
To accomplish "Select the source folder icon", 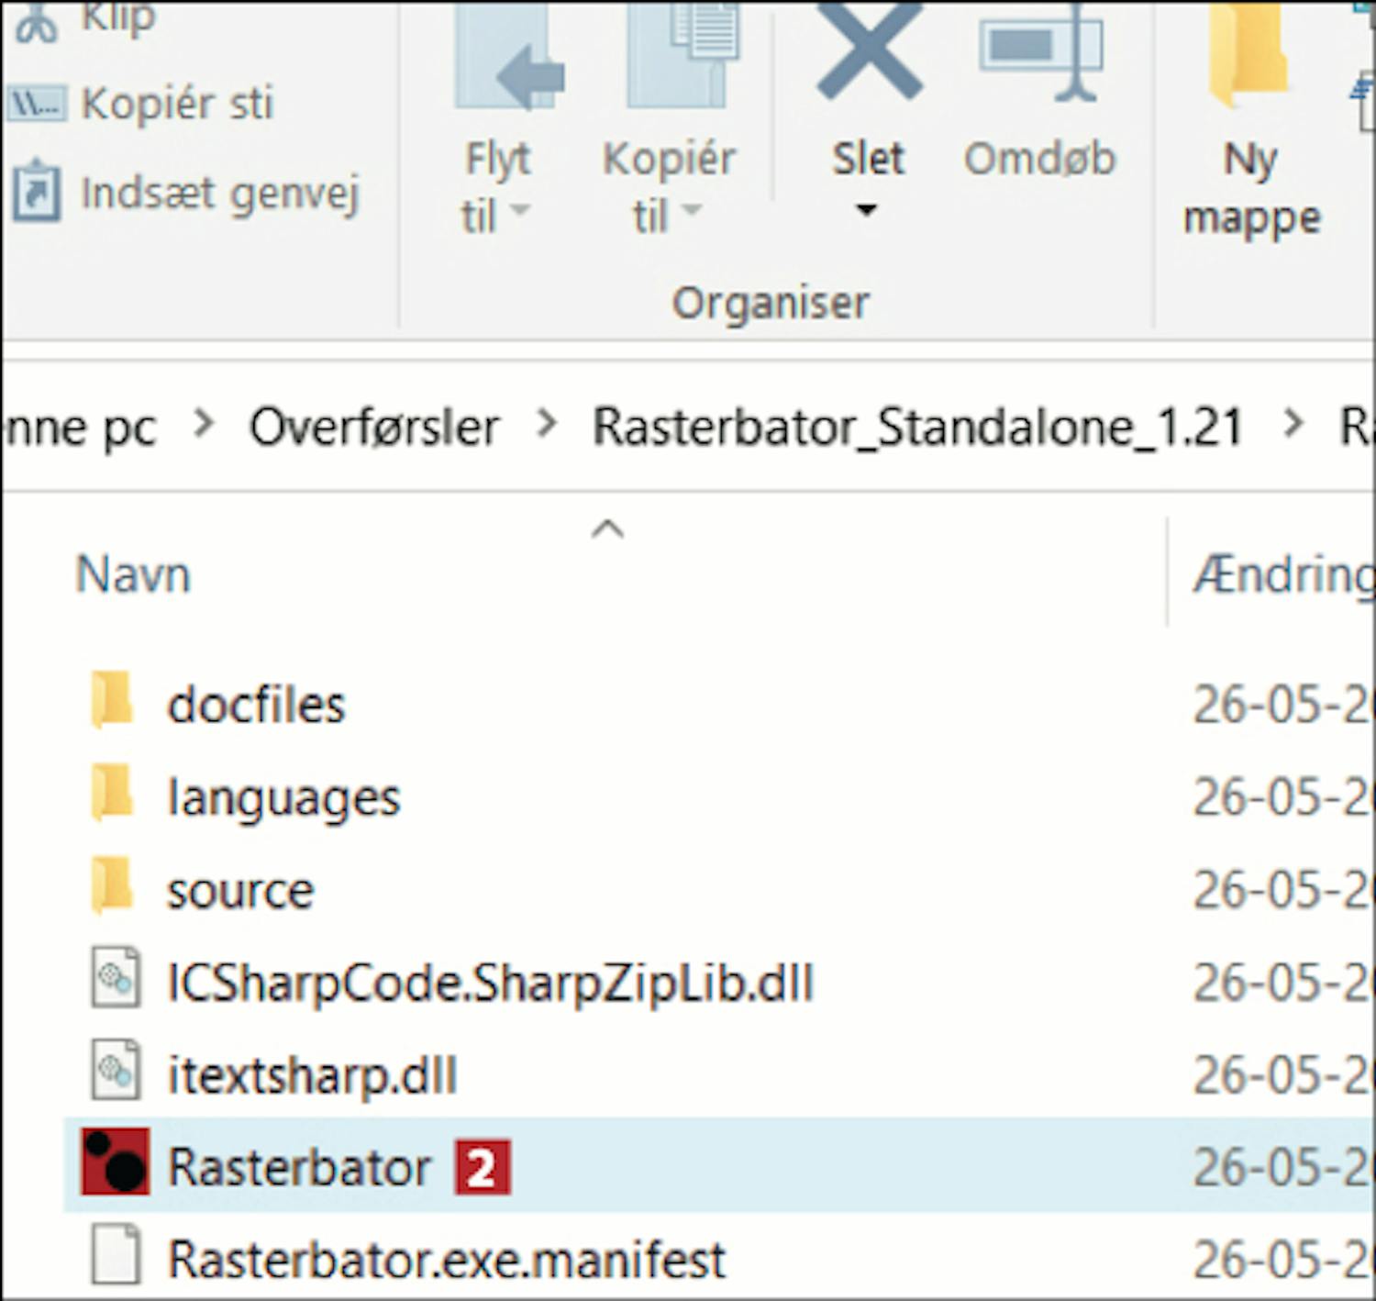I will [113, 887].
